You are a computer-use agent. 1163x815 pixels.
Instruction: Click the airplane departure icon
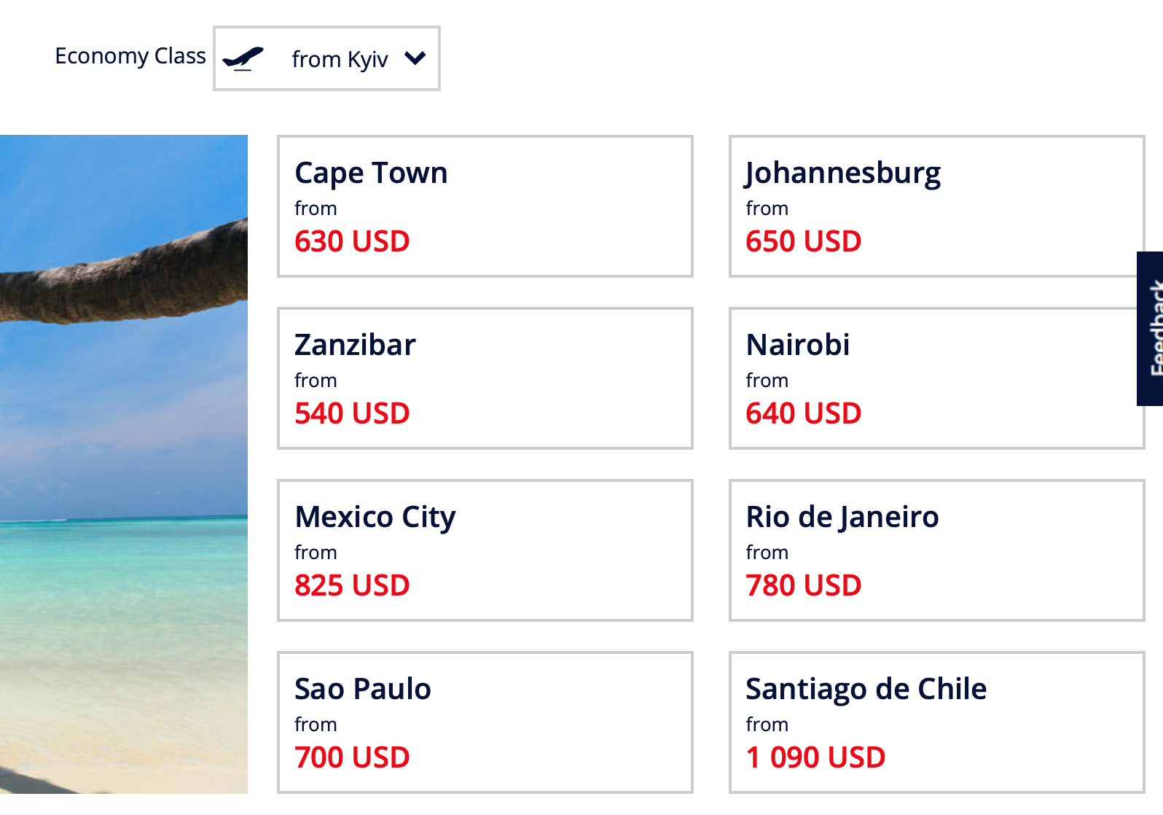(x=243, y=58)
